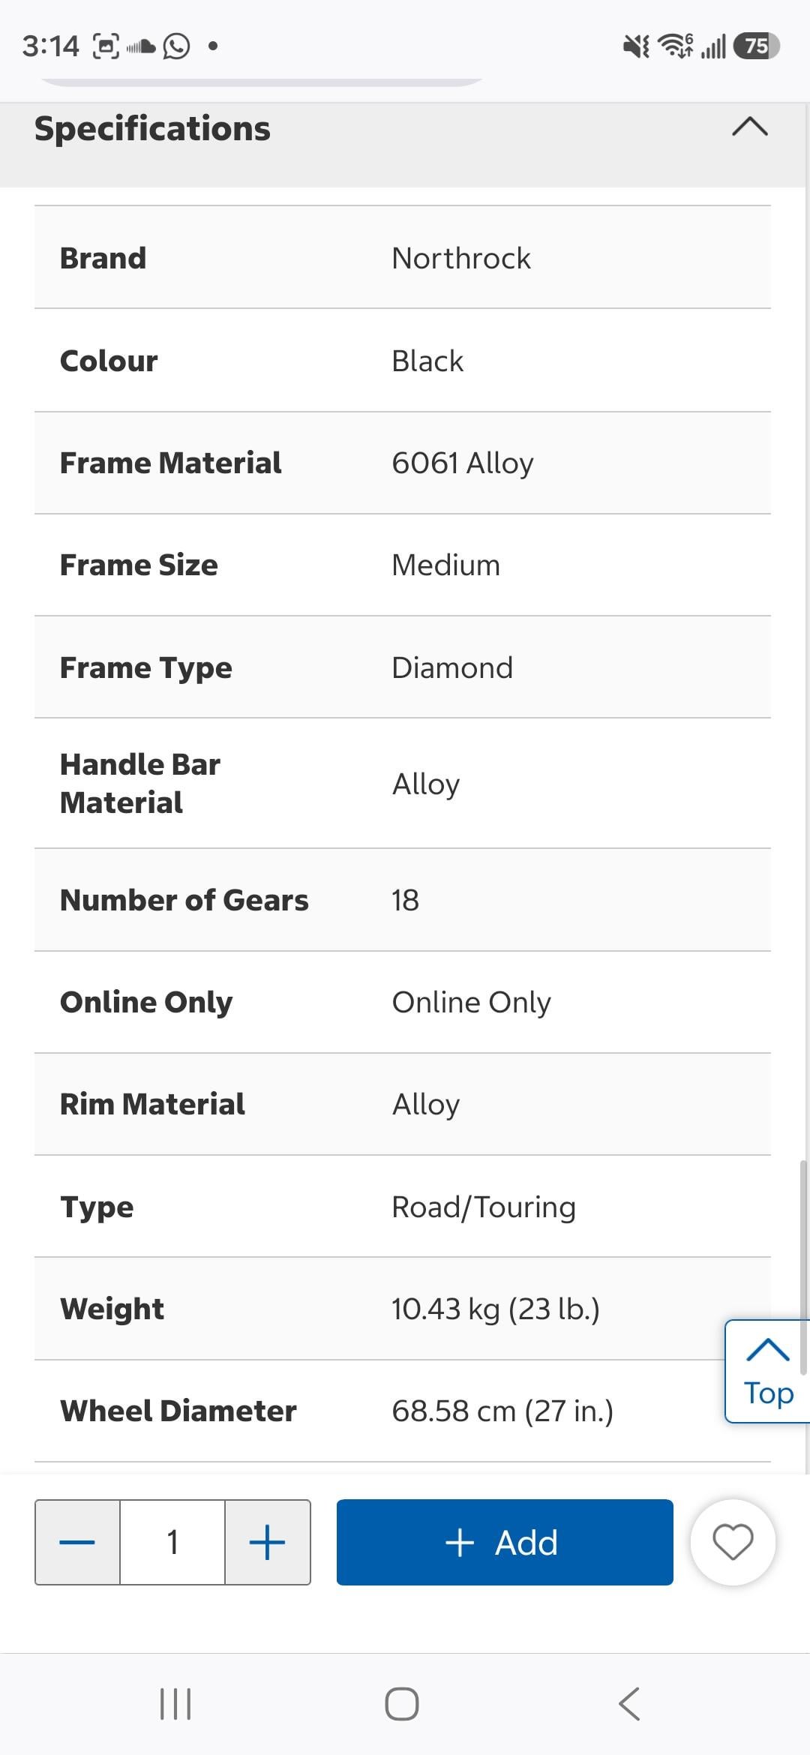Tap the Android home icon
Viewport: 810px width, 1755px height.
tap(402, 1704)
